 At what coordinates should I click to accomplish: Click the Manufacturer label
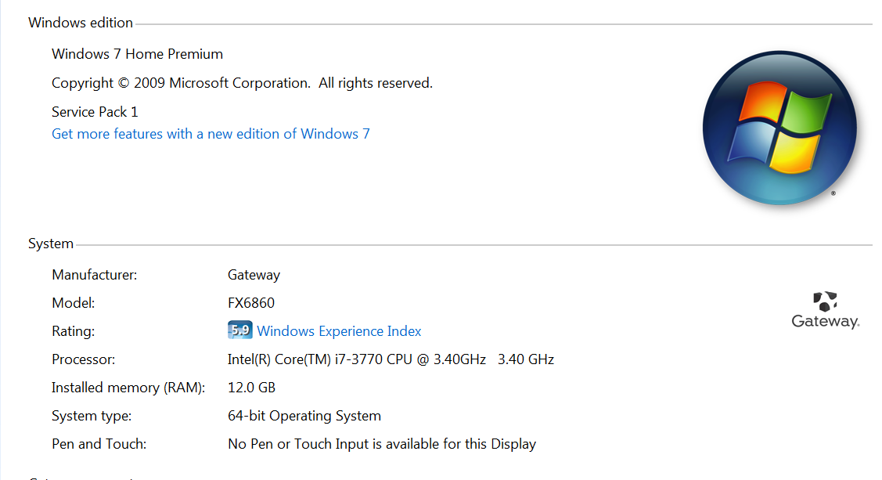[x=95, y=275]
